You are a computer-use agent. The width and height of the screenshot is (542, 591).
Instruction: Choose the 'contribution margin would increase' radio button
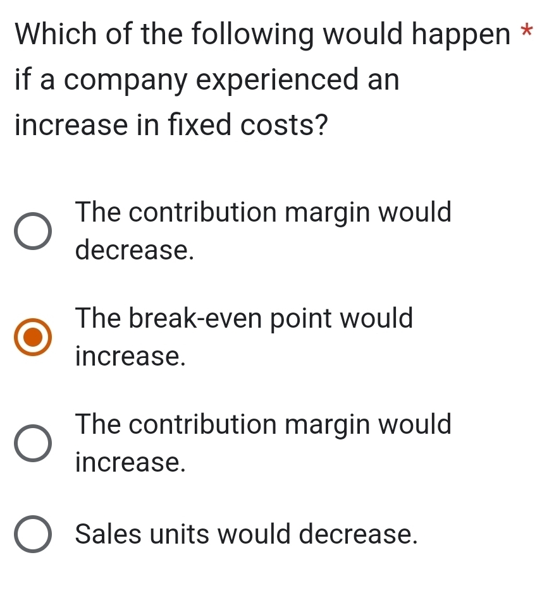pos(33,443)
